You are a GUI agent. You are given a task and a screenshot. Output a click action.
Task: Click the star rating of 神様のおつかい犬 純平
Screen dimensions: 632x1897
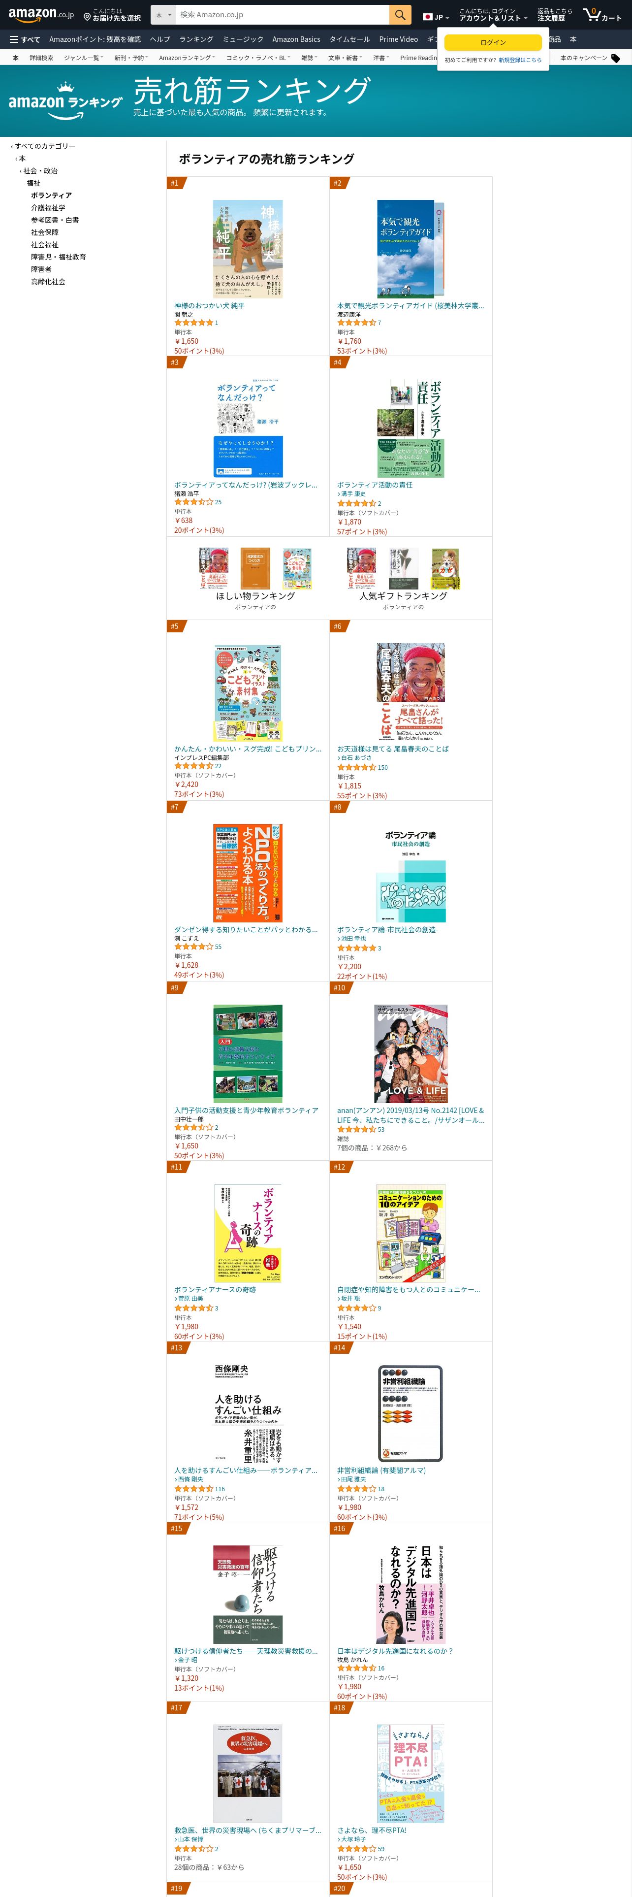pos(193,323)
